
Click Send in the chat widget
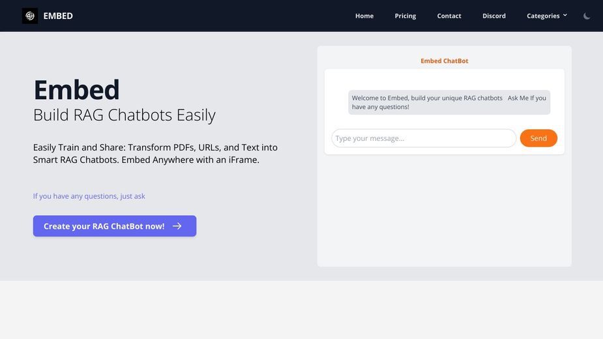point(538,138)
